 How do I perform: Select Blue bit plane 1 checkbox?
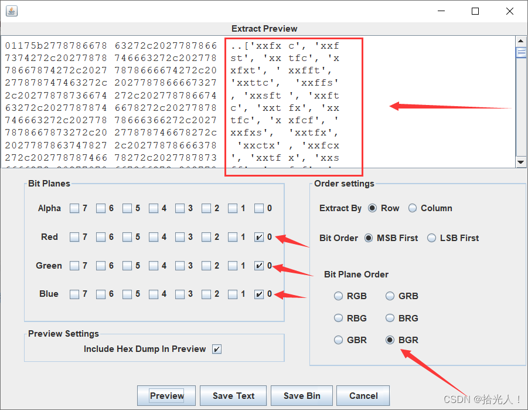click(x=232, y=294)
